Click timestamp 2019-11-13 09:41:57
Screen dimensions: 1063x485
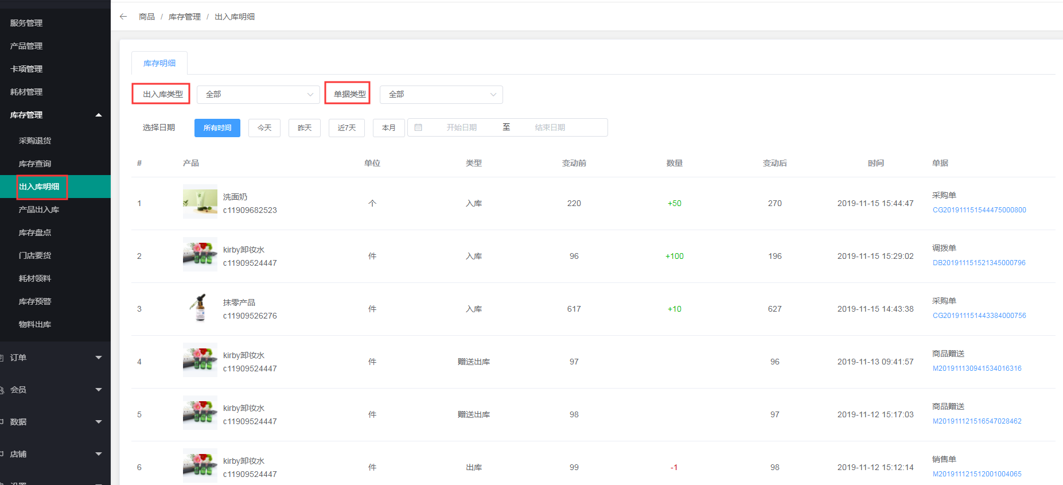[875, 362]
